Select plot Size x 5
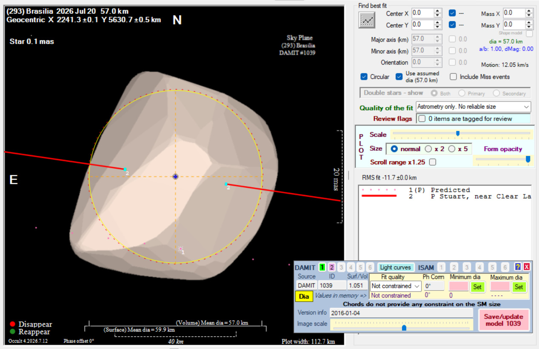Screen dimensions: 539x349 (x=452, y=149)
